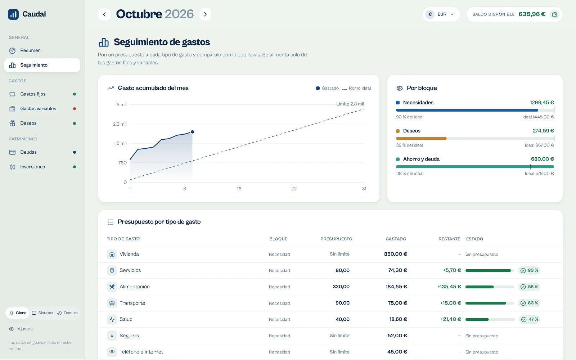Open Deudas in the sidebar
The width and height of the screenshot is (576, 360).
(x=42, y=152)
